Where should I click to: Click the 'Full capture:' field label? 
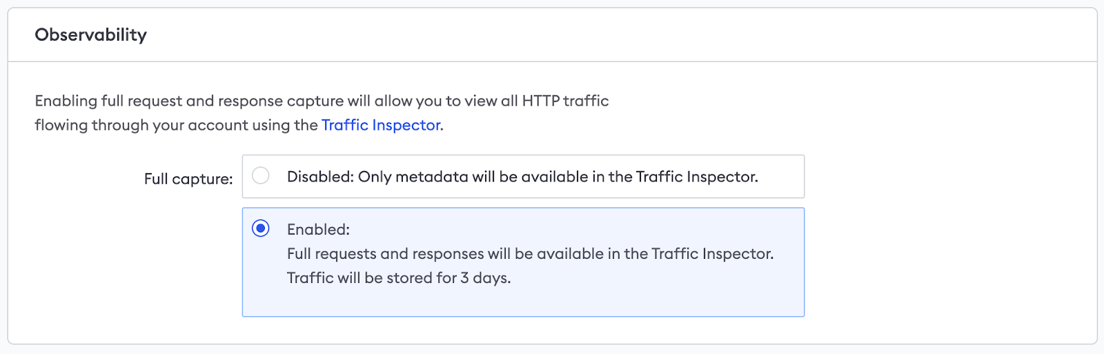[x=188, y=179]
